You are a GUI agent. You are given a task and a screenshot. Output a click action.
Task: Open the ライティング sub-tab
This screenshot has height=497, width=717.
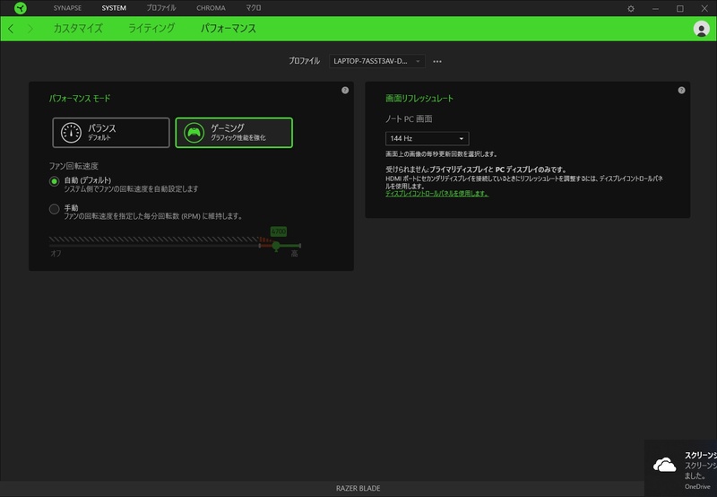click(x=151, y=29)
